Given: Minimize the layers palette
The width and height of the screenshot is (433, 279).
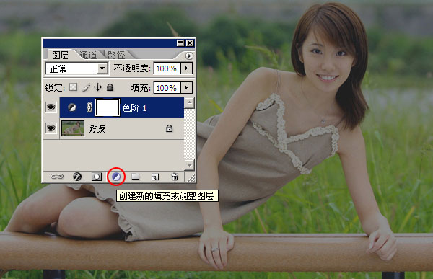Looking at the screenshot, I should (x=180, y=43).
